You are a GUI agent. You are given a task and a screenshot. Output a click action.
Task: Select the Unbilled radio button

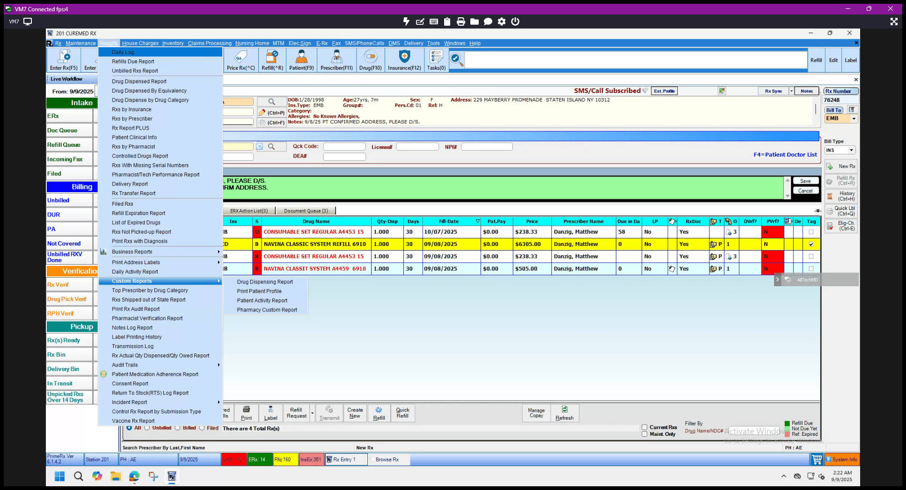(147, 428)
